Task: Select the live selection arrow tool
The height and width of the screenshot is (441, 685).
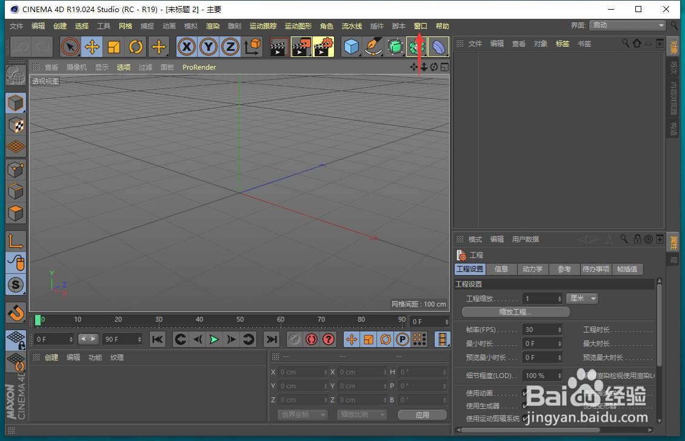Action: [x=70, y=47]
